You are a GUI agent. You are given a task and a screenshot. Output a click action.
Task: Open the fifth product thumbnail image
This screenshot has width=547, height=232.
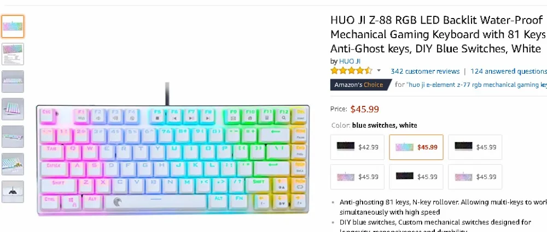point(13,136)
